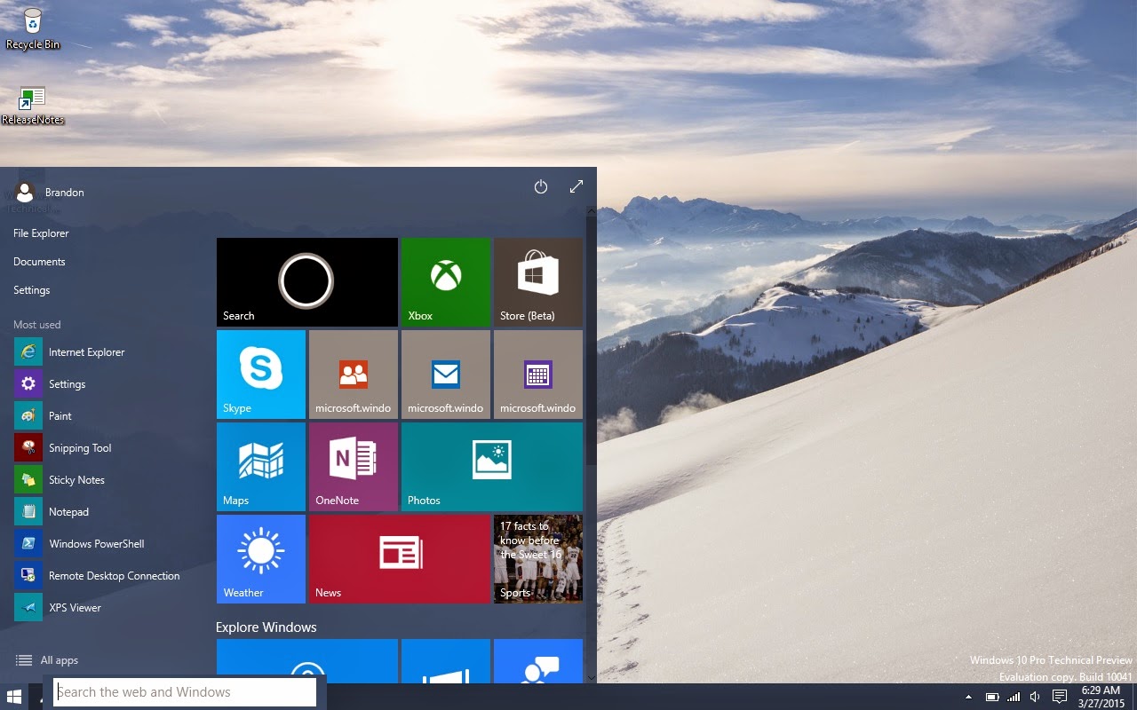Click the scroll-up arrow on the tile scrollbar

click(x=591, y=211)
